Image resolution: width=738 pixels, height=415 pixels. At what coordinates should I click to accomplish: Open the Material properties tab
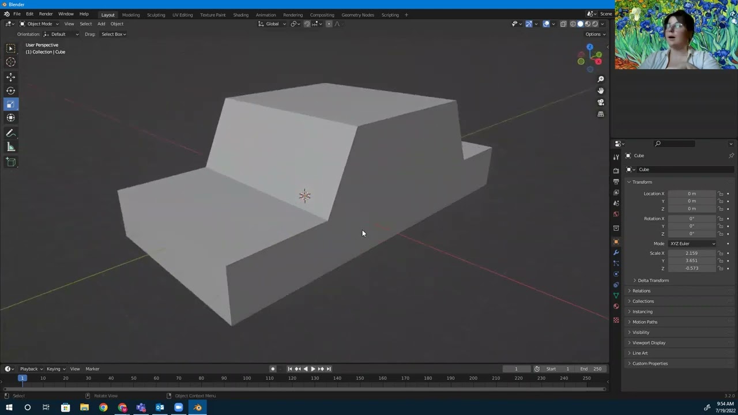tap(616, 306)
